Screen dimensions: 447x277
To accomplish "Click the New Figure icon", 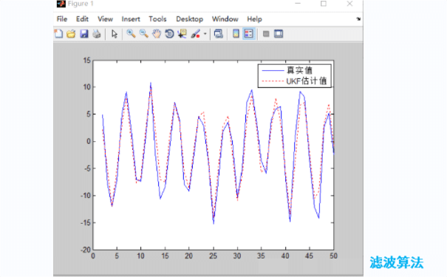I will coord(58,34).
